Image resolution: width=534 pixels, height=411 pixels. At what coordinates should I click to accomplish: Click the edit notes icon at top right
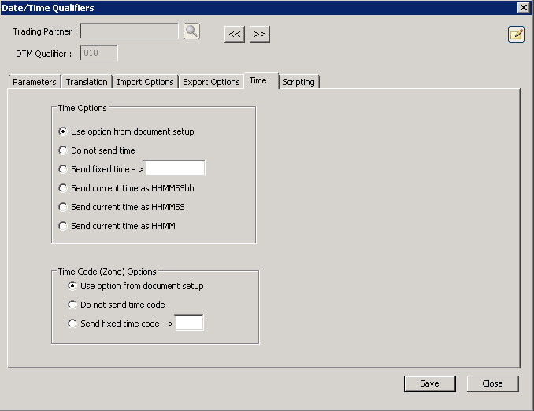[x=516, y=34]
